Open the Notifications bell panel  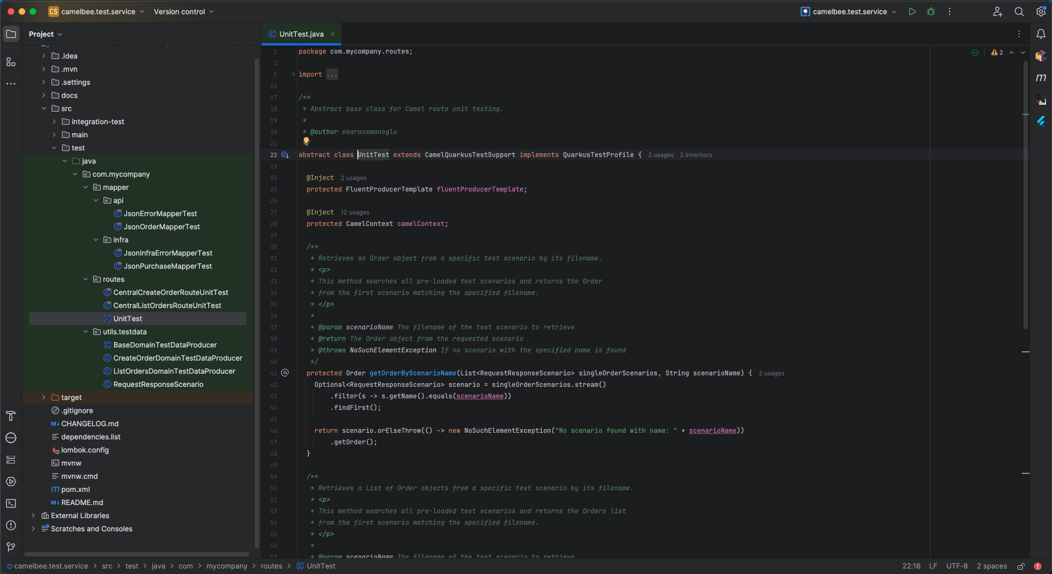(x=1040, y=34)
